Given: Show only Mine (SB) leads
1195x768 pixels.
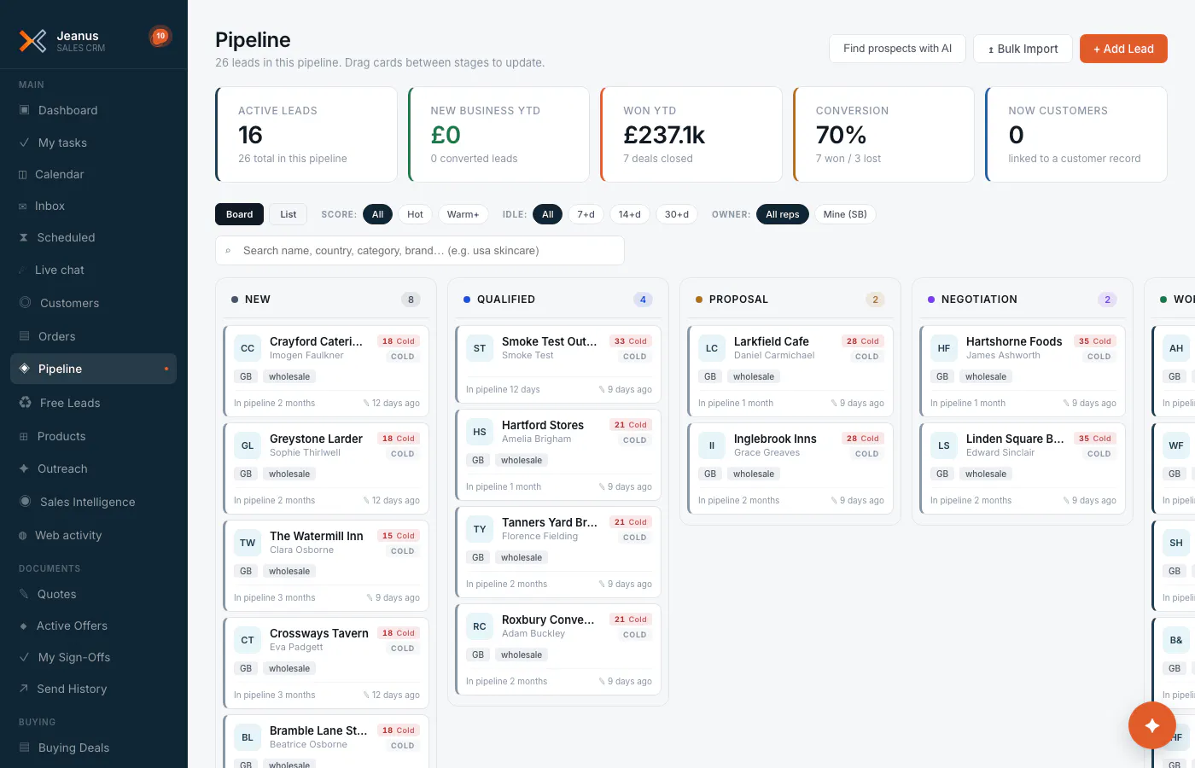Looking at the screenshot, I should point(845,214).
